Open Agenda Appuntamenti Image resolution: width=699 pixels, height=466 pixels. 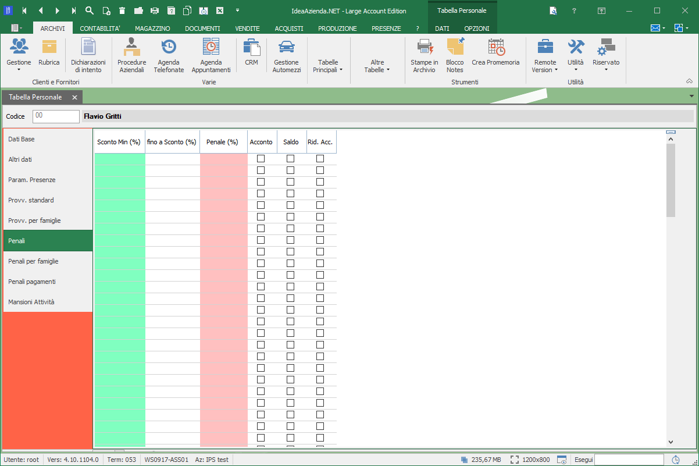[x=211, y=56]
